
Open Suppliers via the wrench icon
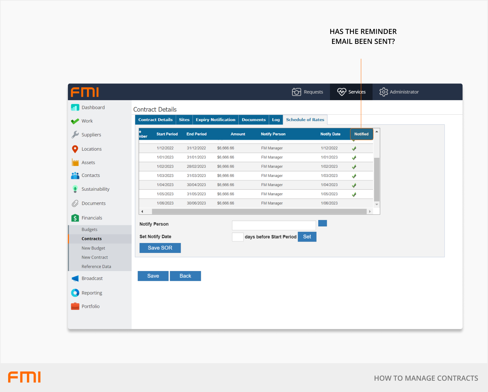(x=75, y=135)
